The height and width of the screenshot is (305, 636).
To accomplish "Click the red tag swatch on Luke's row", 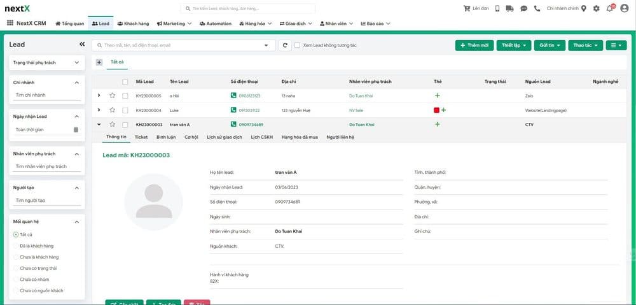I will [436, 110].
